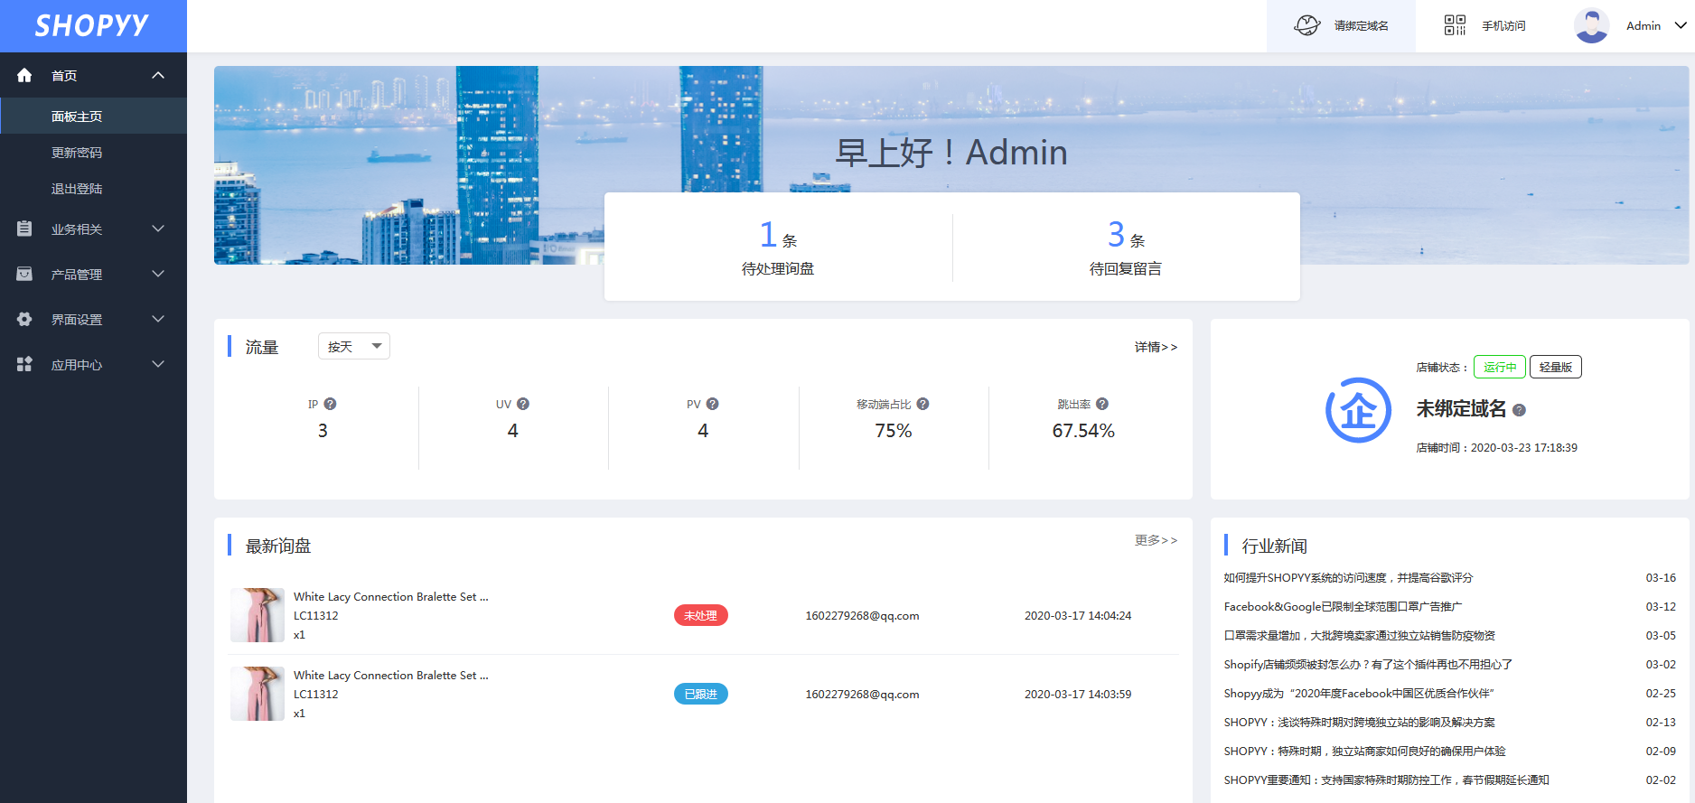
Task: Click the home icon beside 首页
Action: [x=24, y=75]
